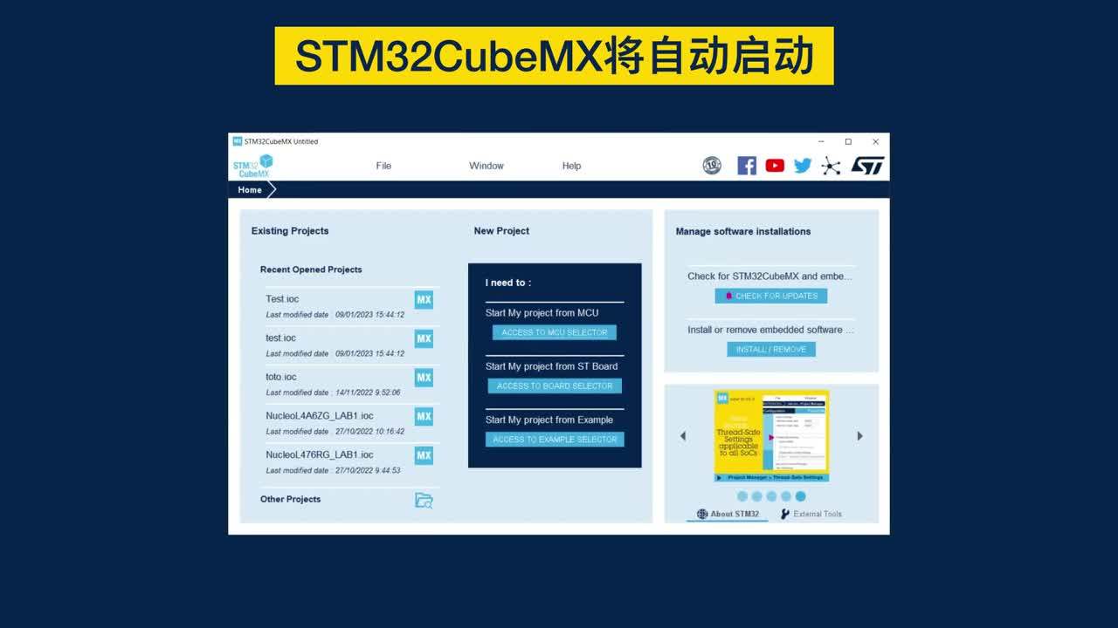The image size is (1118, 628).
Task: Click 'Start My project from Example' text
Action: [549, 420]
